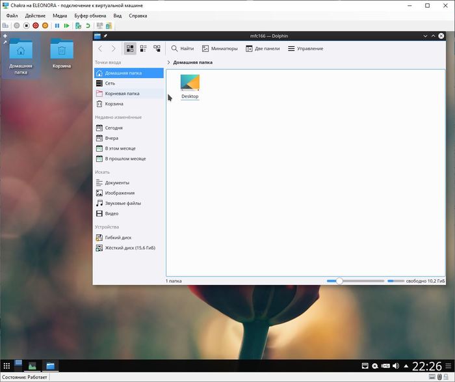Select the Desktop folder thumbnail
Image resolution: width=455 pixels, height=382 pixels.
click(190, 83)
